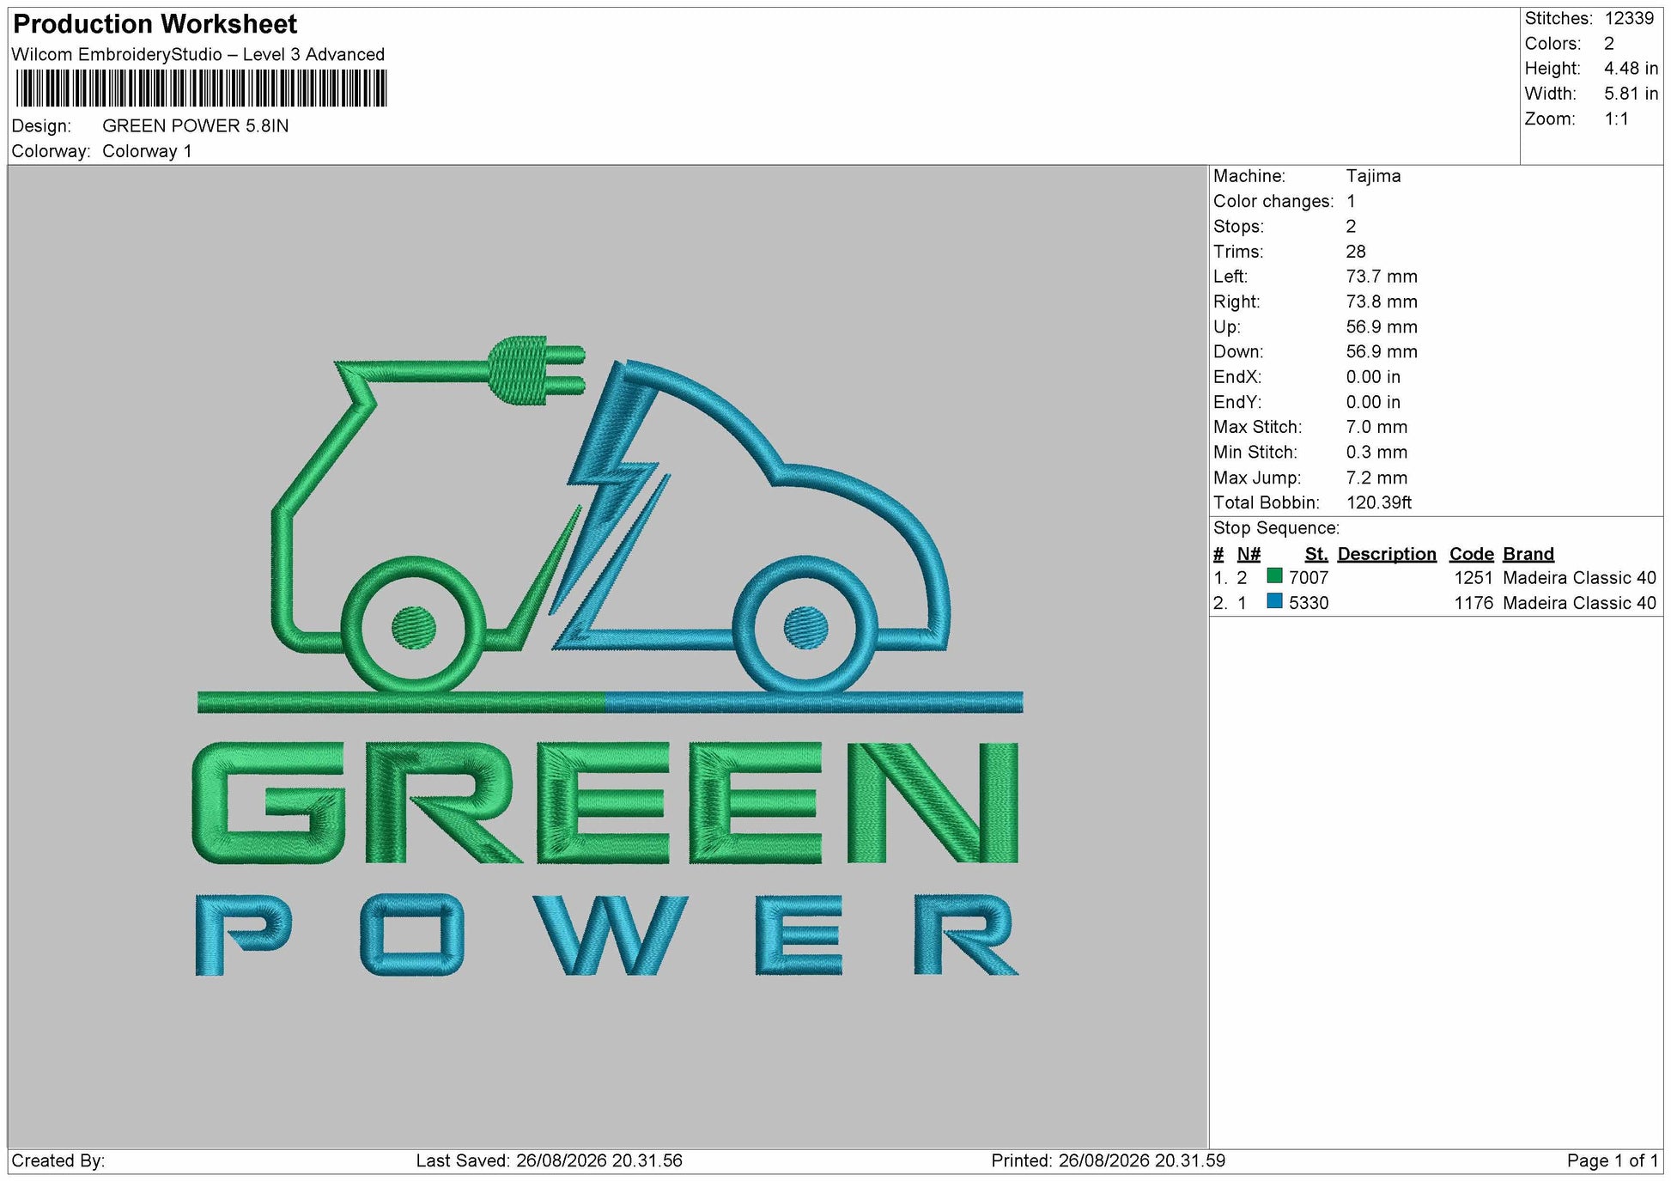Click the green 7007 color swatch
The image size is (1671, 1181).
[1274, 576]
